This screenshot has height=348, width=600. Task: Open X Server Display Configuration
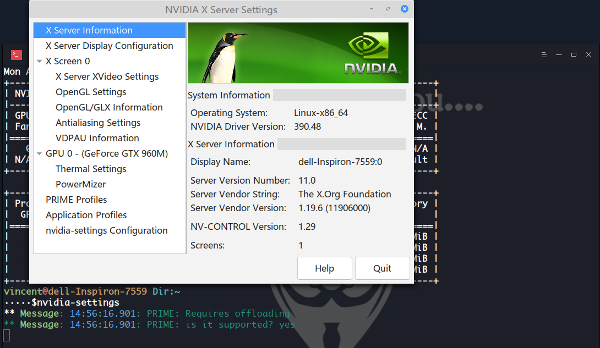[x=110, y=46]
